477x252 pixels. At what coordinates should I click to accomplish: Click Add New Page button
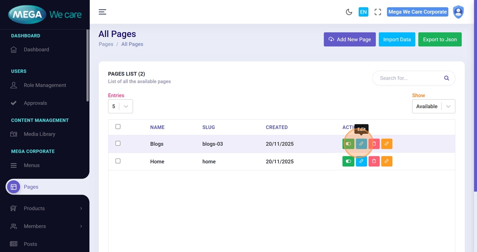tap(350, 40)
